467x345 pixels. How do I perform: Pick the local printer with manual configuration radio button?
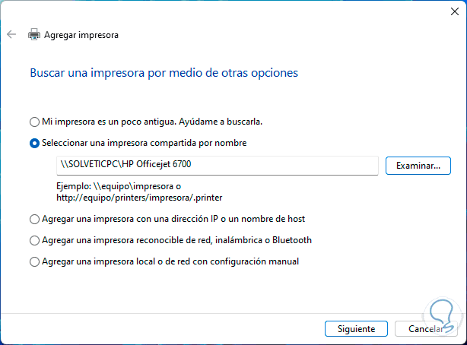(33, 262)
